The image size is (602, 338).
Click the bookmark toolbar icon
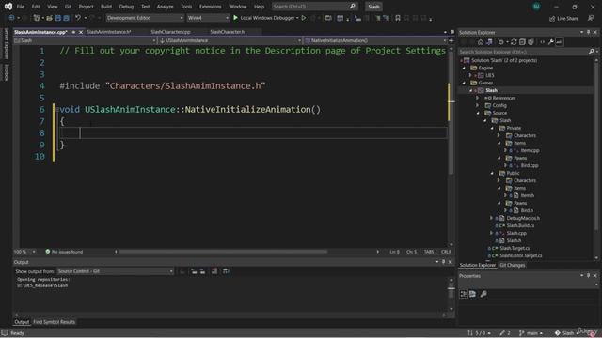point(398,18)
